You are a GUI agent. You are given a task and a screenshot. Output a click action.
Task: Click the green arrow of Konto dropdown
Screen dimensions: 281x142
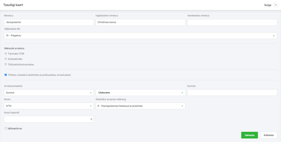pyautogui.click(x=91, y=106)
